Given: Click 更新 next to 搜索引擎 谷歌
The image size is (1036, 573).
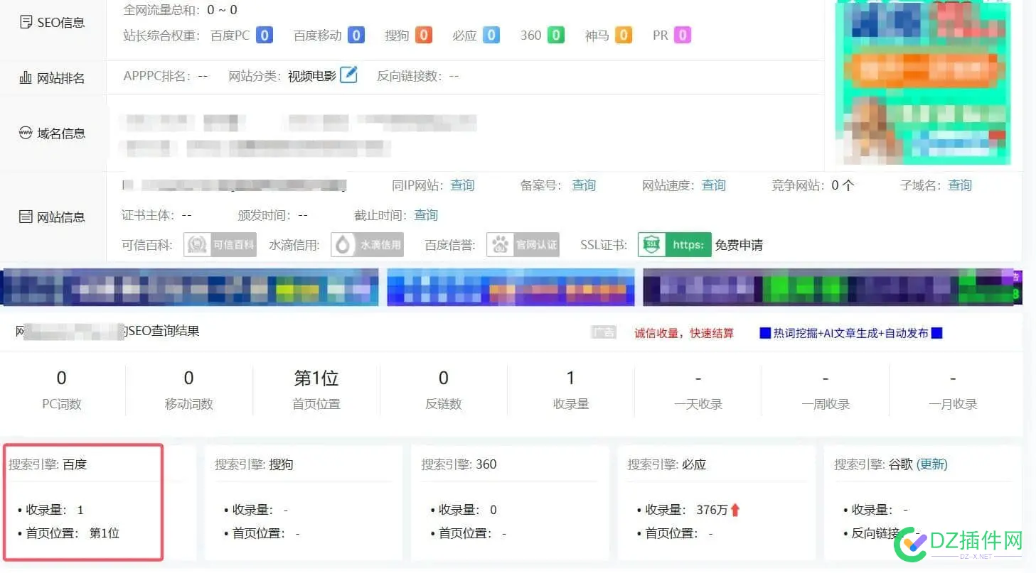Looking at the screenshot, I should click(932, 464).
